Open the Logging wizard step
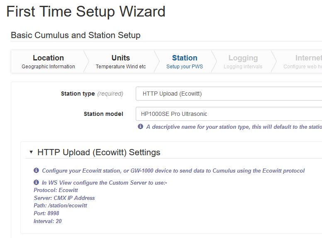The width and height of the screenshot is (322, 238). pos(243,61)
